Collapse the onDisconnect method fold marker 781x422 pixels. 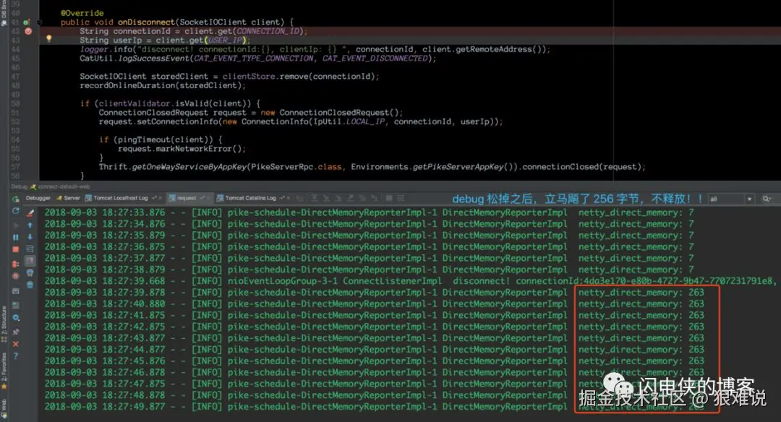(x=39, y=22)
